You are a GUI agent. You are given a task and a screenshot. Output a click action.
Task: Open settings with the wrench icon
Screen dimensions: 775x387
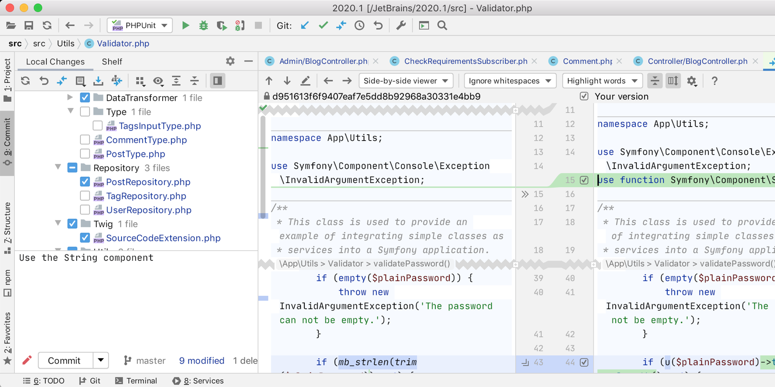coord(401,25)
